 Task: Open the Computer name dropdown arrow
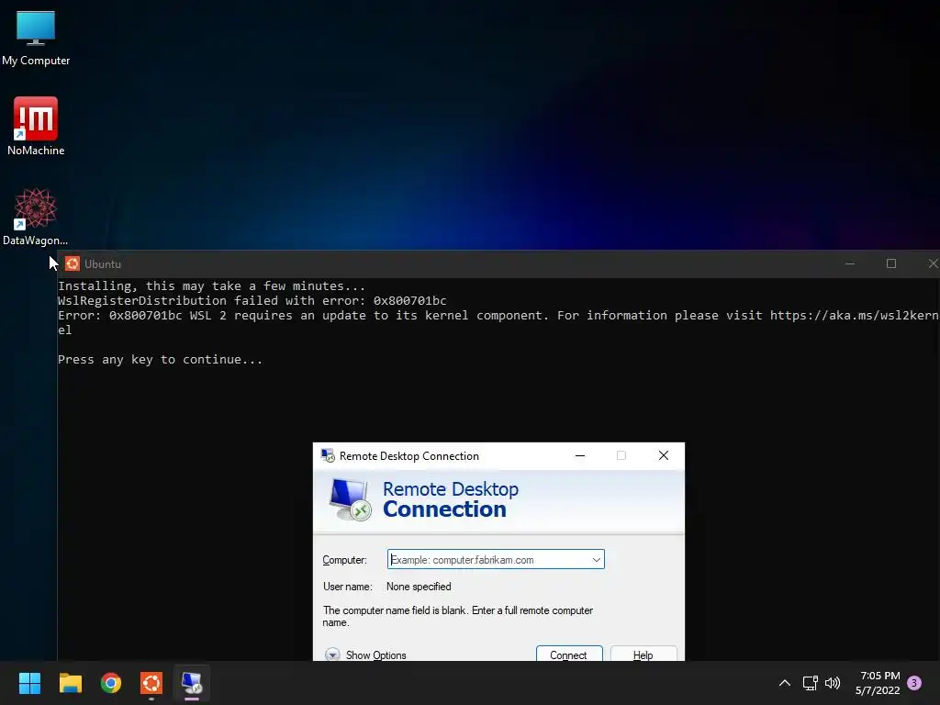pyautogui.click(x=597, y=559)
